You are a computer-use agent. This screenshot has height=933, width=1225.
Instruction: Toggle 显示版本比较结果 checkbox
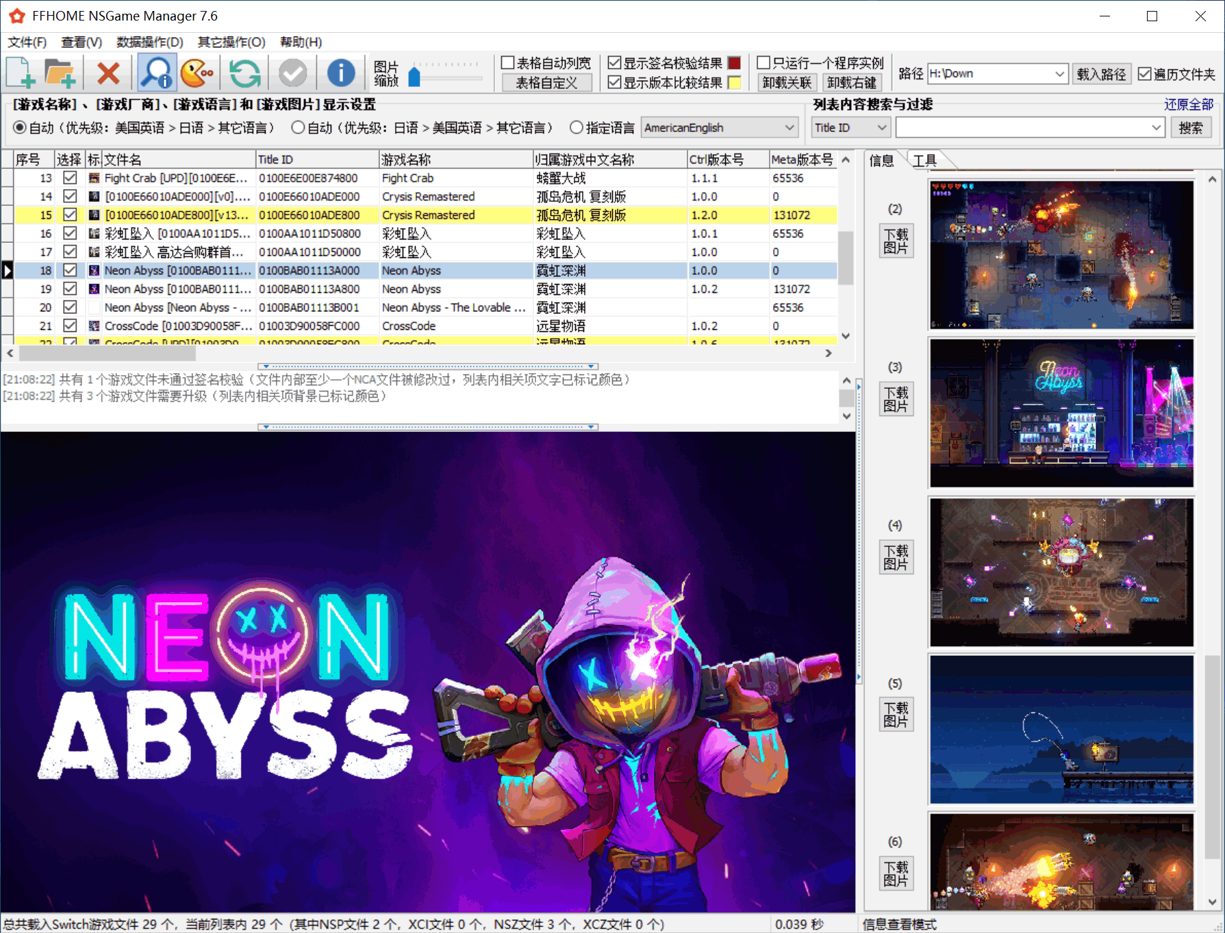(x=614, y=82)
